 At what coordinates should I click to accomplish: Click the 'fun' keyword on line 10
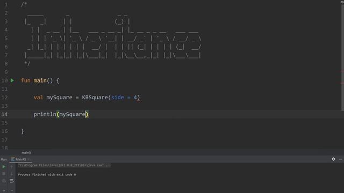(26, 80)
